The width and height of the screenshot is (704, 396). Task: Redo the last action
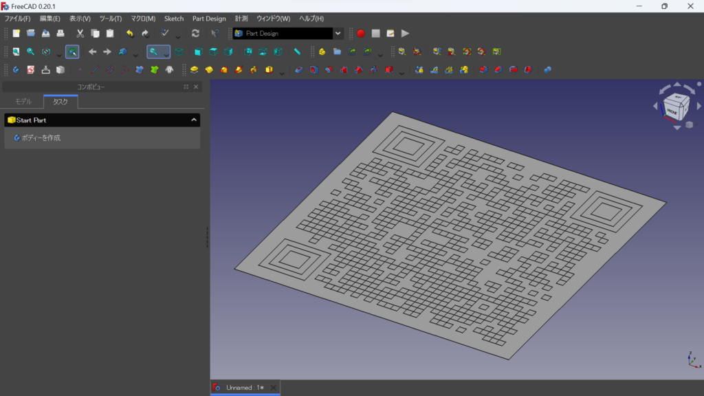pyautogui.click(x=145, y=33)
